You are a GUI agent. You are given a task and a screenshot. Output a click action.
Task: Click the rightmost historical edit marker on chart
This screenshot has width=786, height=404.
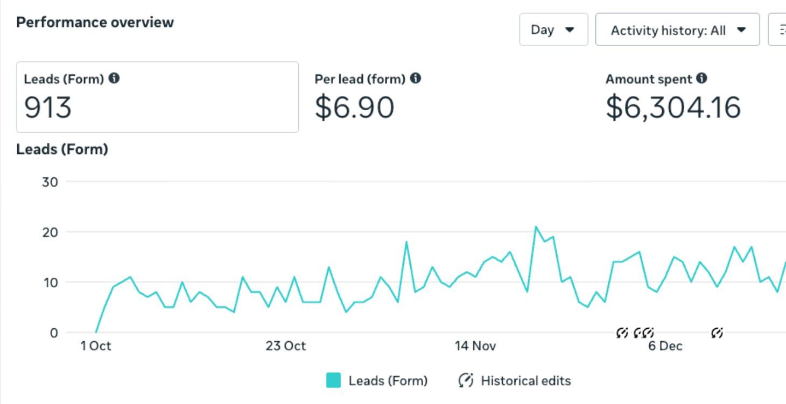point(716,333)
